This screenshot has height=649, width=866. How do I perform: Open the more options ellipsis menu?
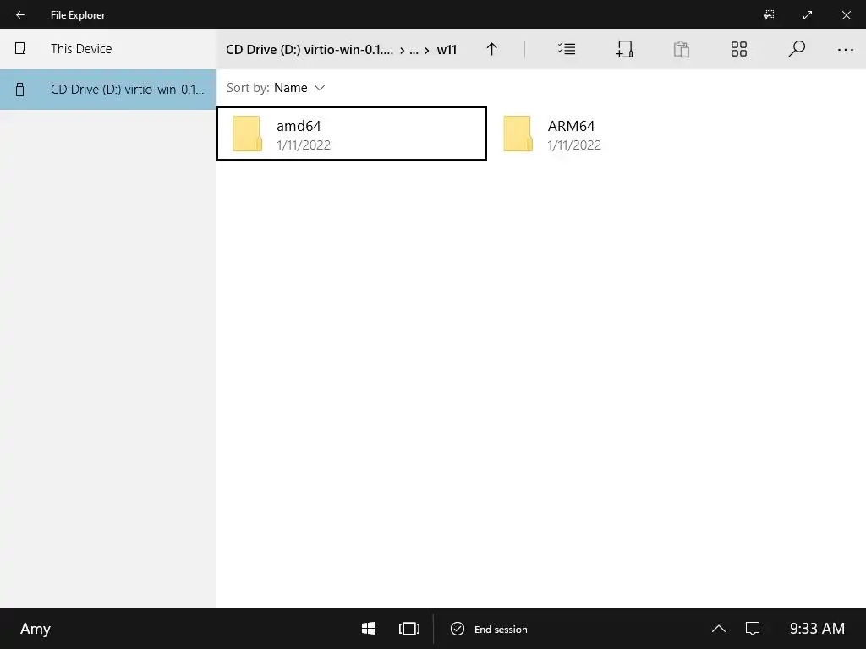846,50
